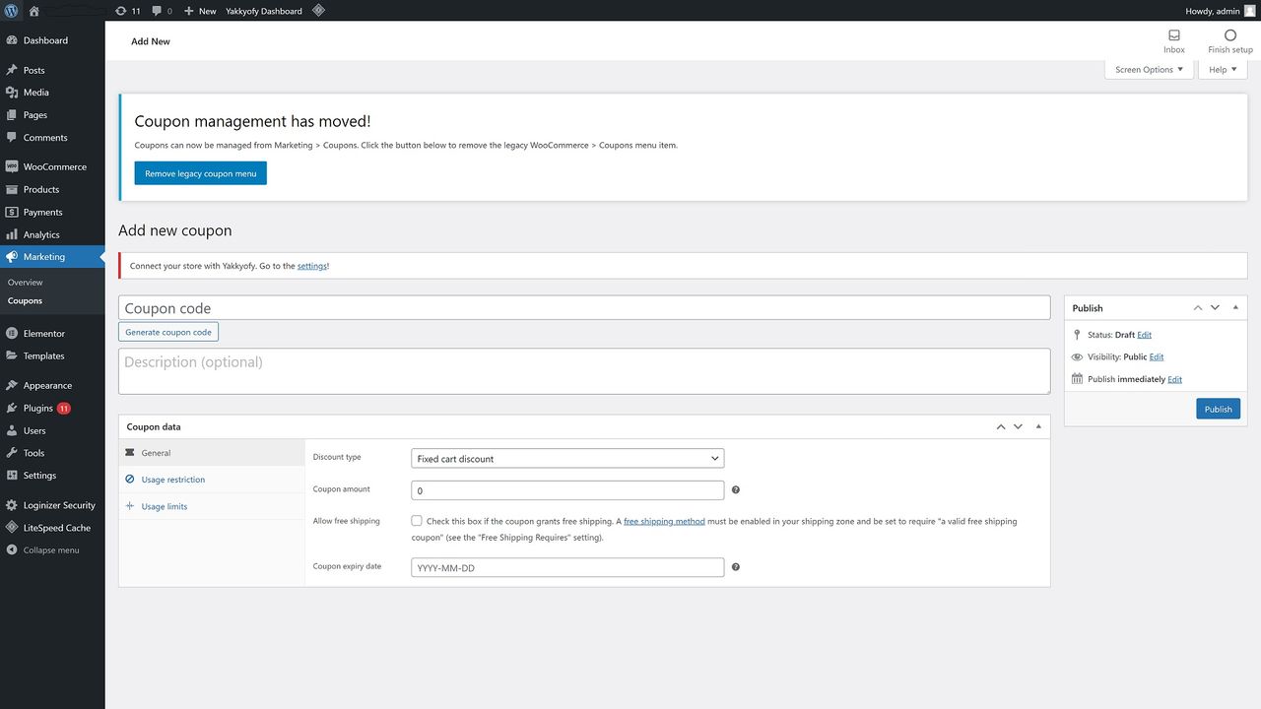Switch to the Usage limits tab
The width and height of the screenshot is (1261, 709).
(212, 506)
